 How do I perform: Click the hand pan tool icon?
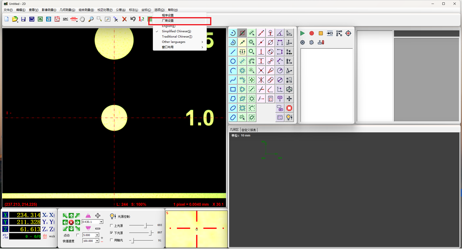pos(82,19)
